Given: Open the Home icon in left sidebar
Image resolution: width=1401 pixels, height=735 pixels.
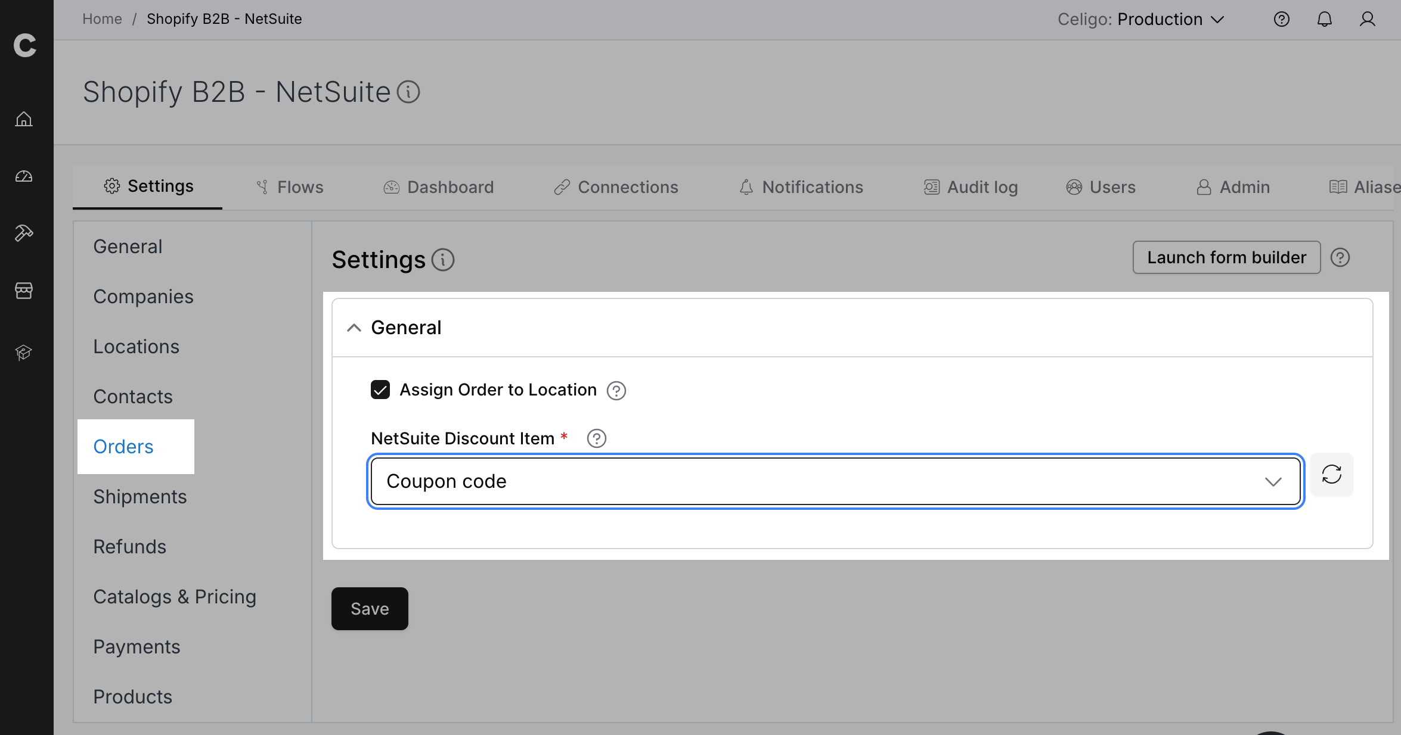Looking at the screenshot, I should tap(24, 119).
